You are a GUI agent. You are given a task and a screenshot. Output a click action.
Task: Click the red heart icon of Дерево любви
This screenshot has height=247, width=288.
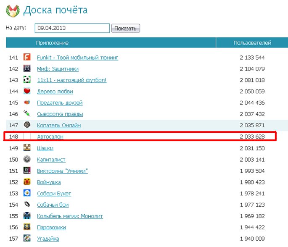[27, 91]
